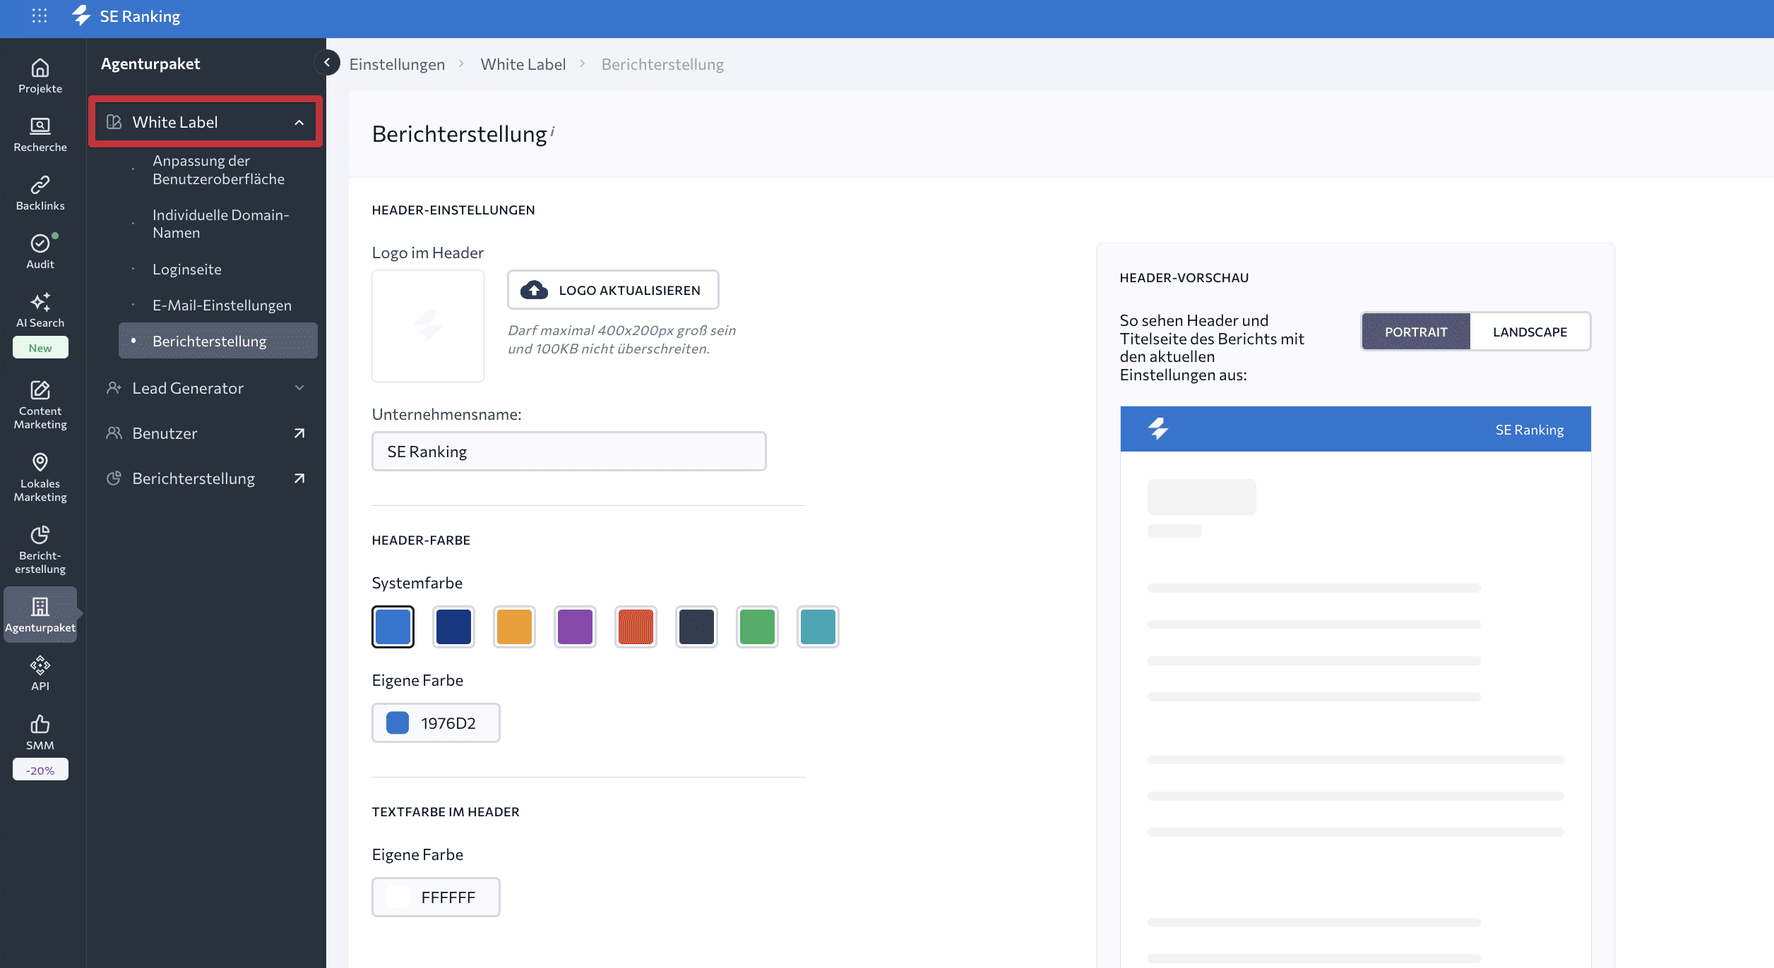Open Content Marketing pencil icon
The width and height of the screenshot is (1774, 968).
pos(40,389)
